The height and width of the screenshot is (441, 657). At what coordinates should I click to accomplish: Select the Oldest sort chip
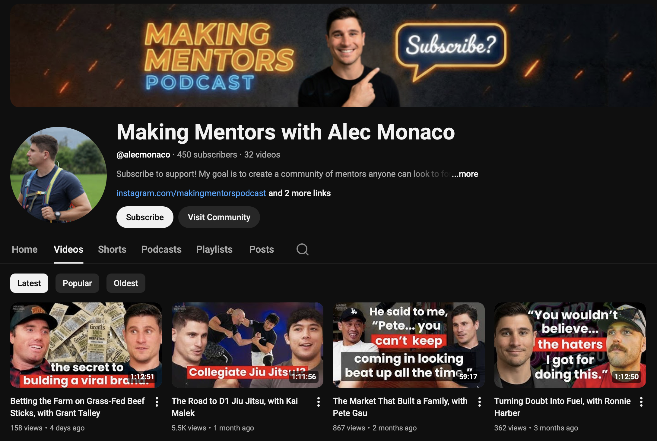(126, 283)
